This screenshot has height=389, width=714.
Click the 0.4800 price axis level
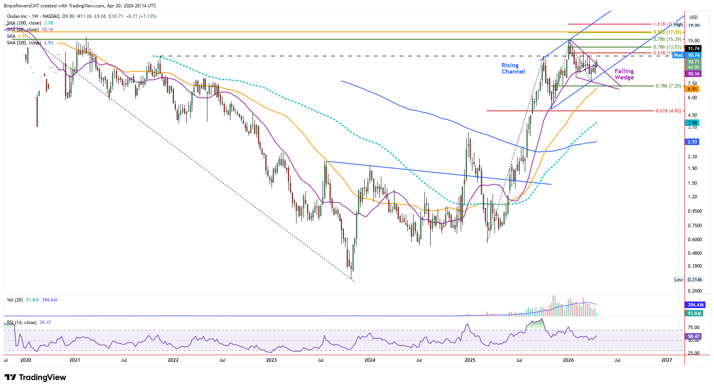[x=695, y=253]
